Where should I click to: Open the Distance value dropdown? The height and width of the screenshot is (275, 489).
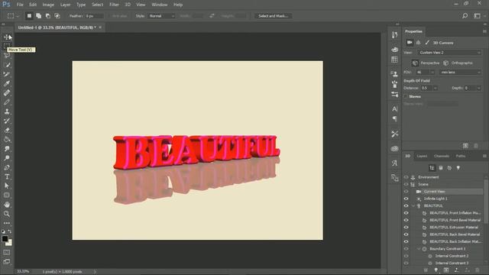[x=436, y=89]
